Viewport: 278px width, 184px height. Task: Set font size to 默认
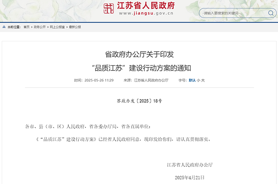pos(192,80)
